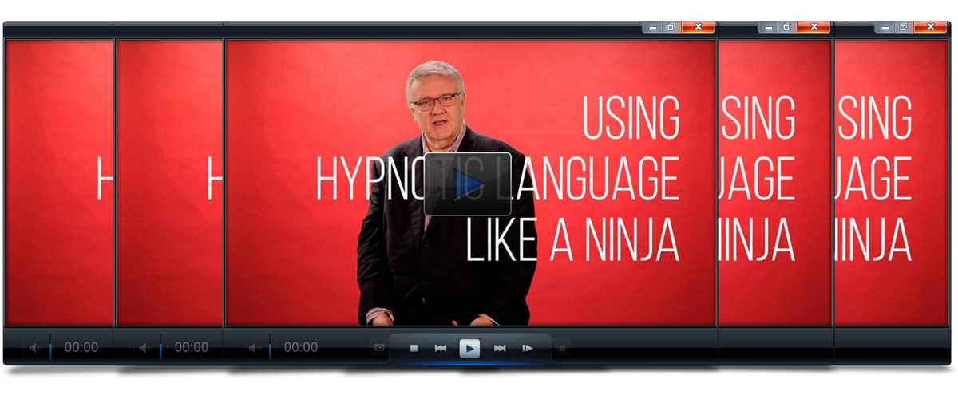Screen dimensions: 958x399
Task: Adjust the leftmost blue volume slider
Action: point(50,348)
